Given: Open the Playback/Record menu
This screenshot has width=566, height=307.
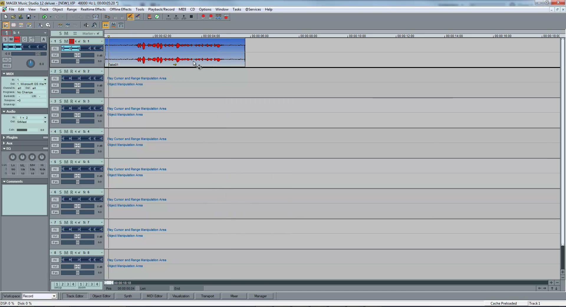Looking at the screenshot, I should [x=161, y=9].
